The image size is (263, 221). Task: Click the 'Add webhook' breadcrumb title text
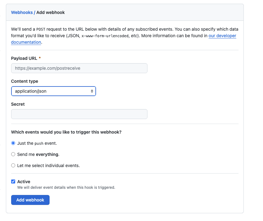50,12
